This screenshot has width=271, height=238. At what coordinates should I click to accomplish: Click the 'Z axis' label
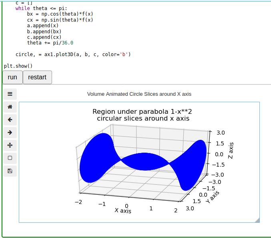click(x=231, y=151)
